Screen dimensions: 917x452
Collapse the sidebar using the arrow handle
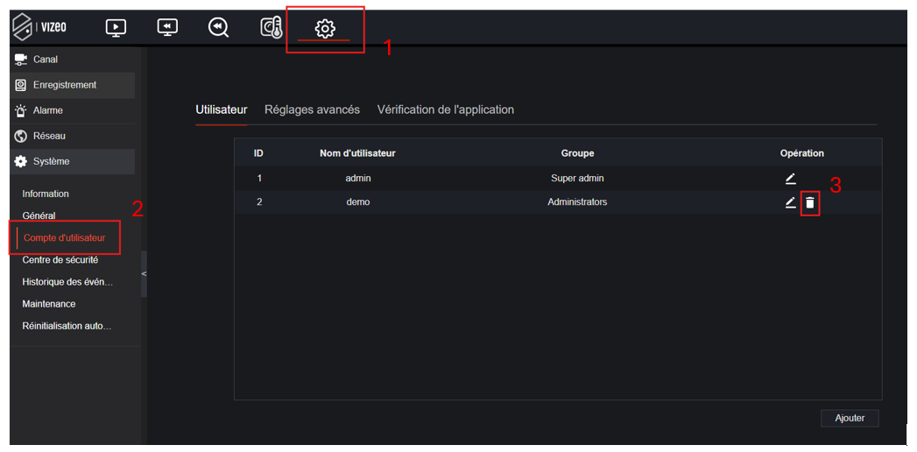(145, 274)
